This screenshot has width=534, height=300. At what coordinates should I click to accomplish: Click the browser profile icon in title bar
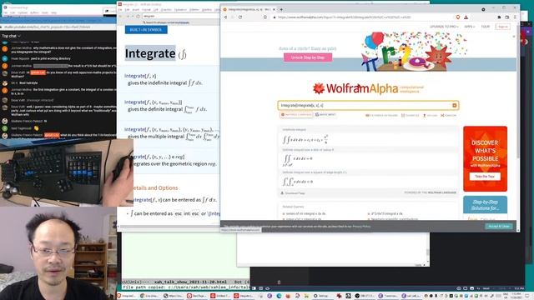(x=483, y=9)
